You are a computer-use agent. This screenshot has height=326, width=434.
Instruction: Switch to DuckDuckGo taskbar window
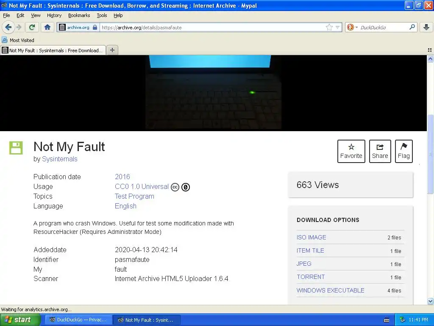pos(78,320)
